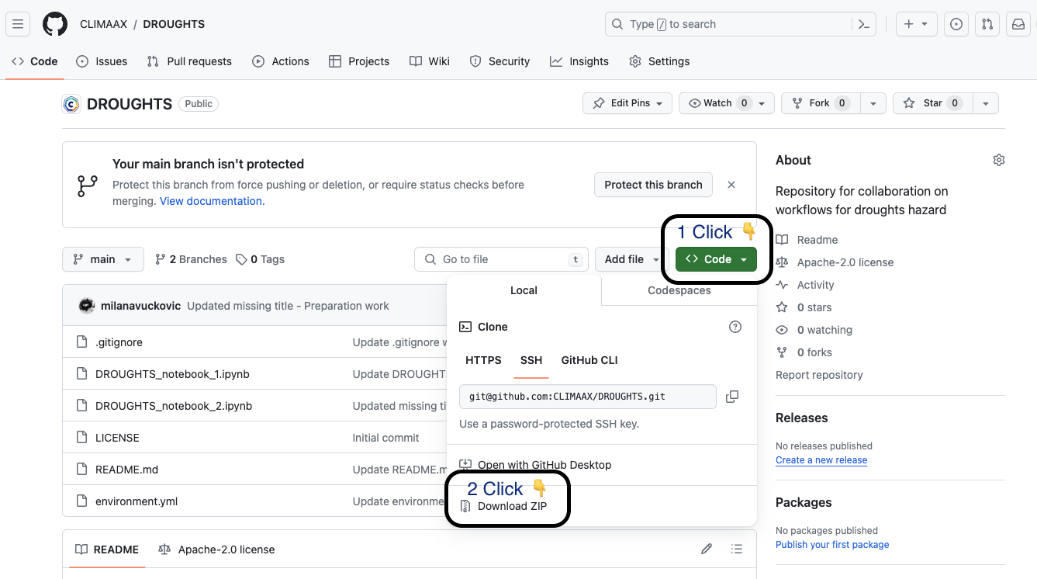
Task: Open the Projects tab
Action: coord(359,61)
